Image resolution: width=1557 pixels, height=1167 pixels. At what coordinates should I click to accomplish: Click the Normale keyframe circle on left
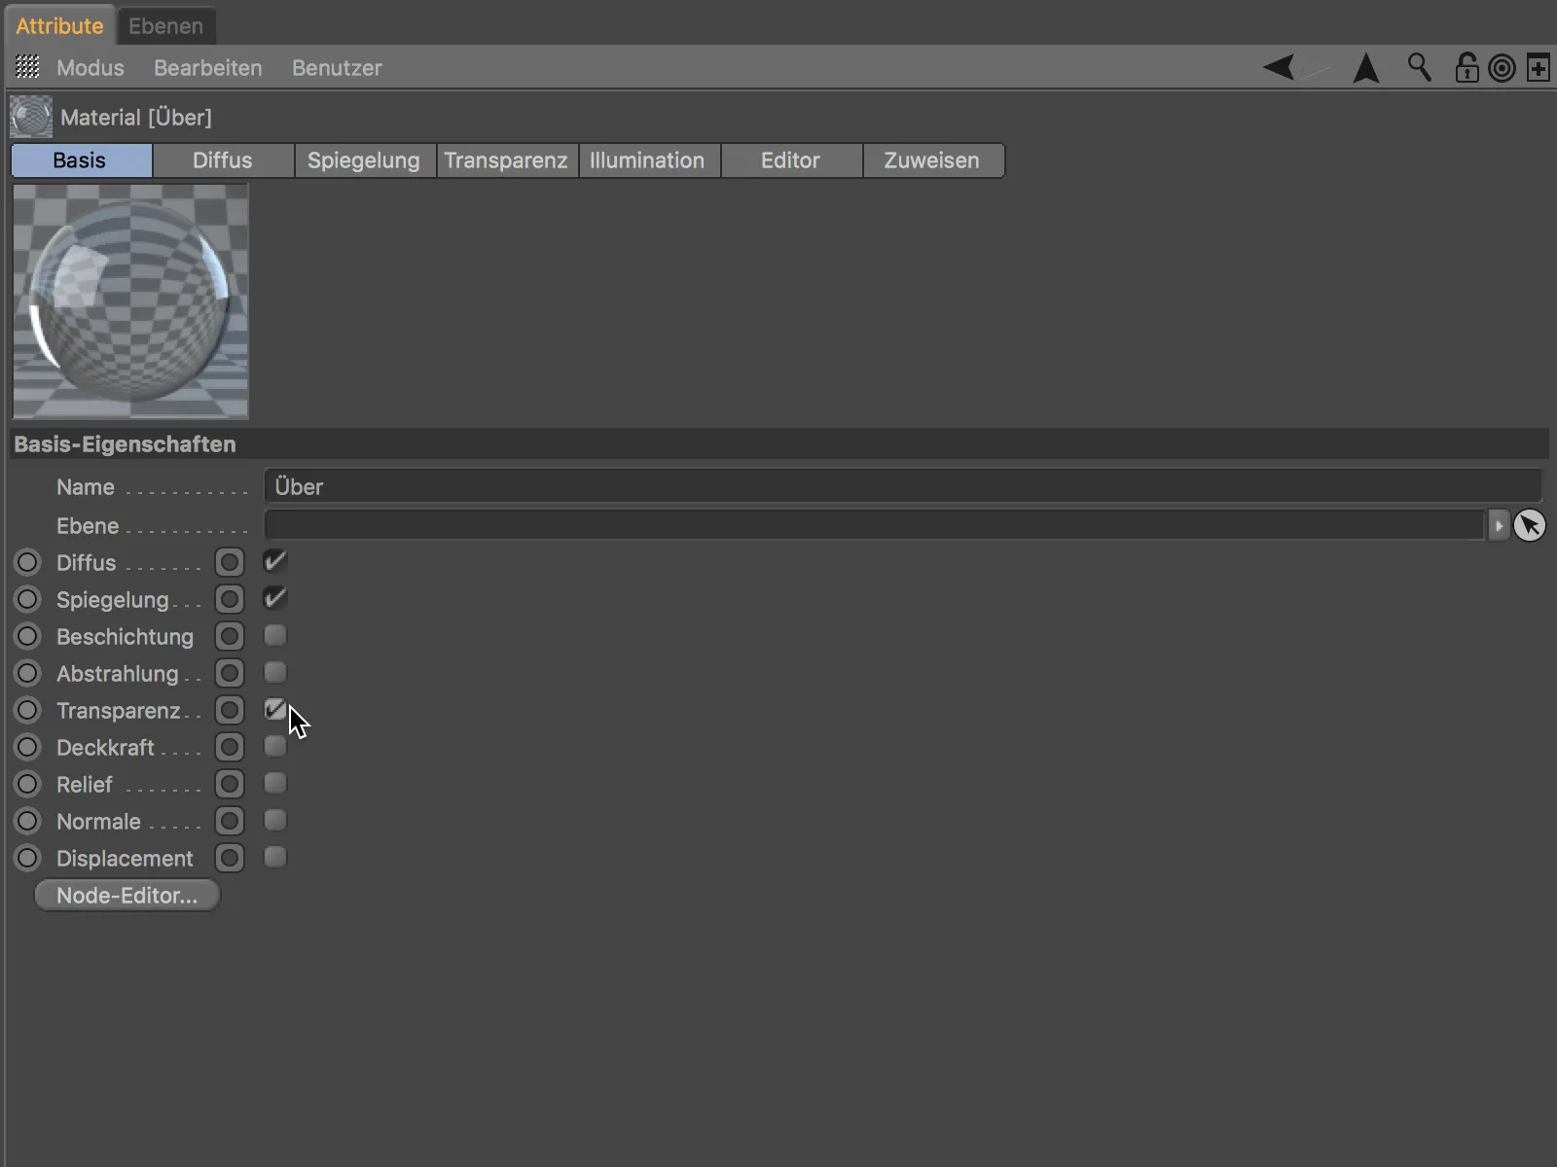[27, 821]
